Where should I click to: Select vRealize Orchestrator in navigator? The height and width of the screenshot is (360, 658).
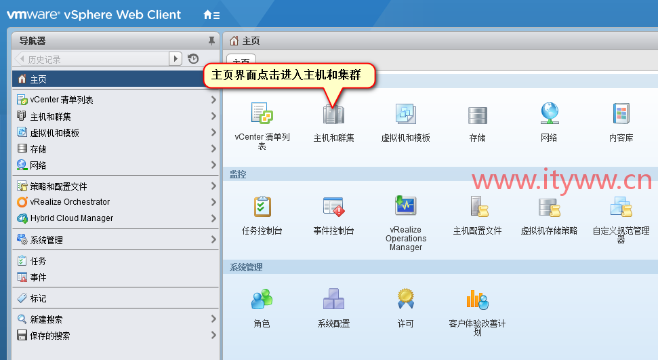pos(116,202)
